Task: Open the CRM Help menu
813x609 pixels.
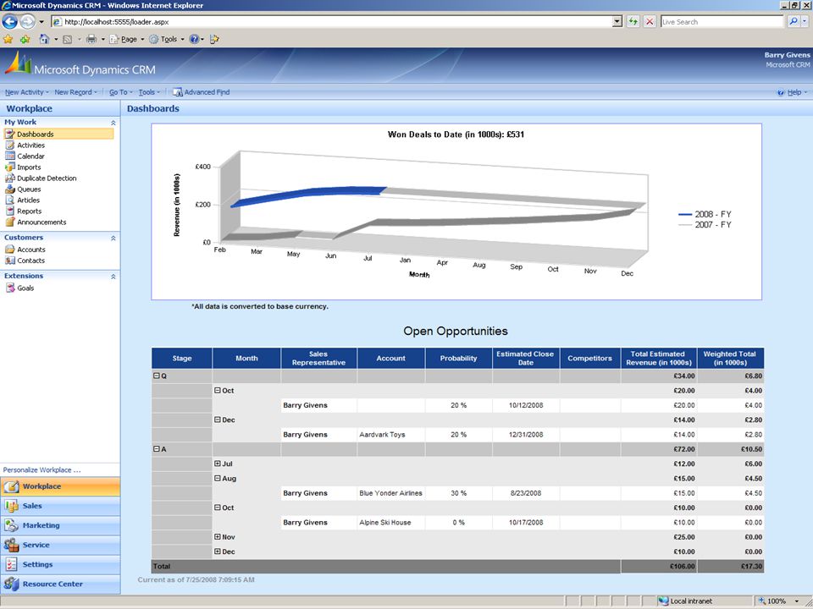Action: pyautogui.click(x=793, y=92)
